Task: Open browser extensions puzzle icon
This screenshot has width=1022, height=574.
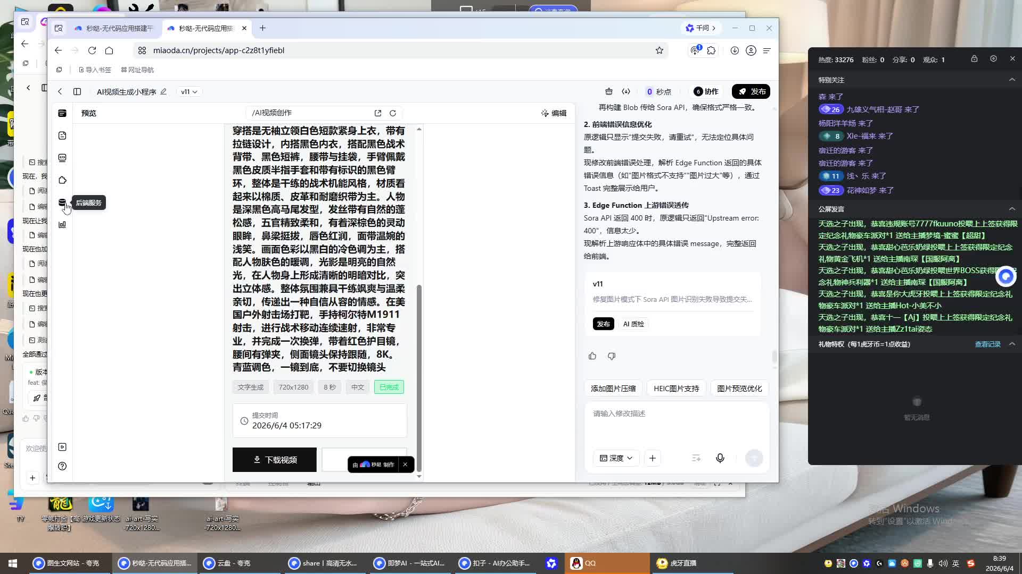Action: (x=712, y=50)
